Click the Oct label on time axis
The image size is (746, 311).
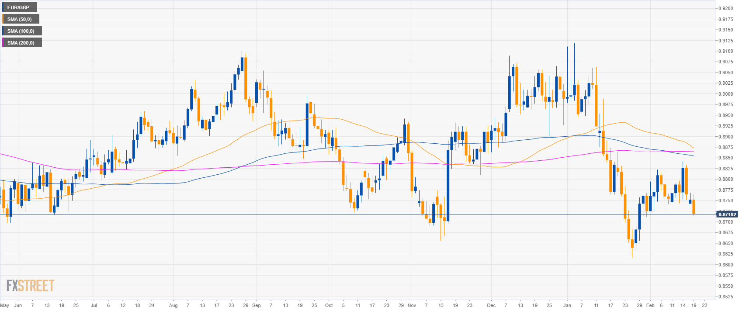pos(329,305)
